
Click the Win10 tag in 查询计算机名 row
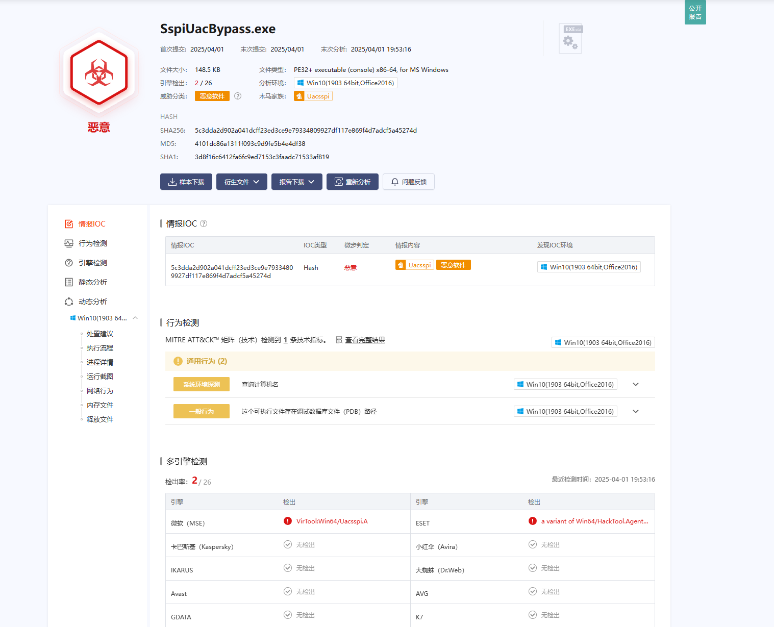click(565, 384)
